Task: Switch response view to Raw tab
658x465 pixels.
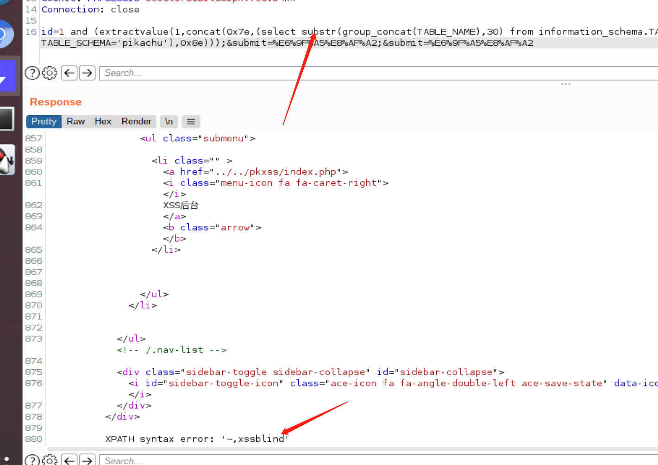Action: pos(75,121)
